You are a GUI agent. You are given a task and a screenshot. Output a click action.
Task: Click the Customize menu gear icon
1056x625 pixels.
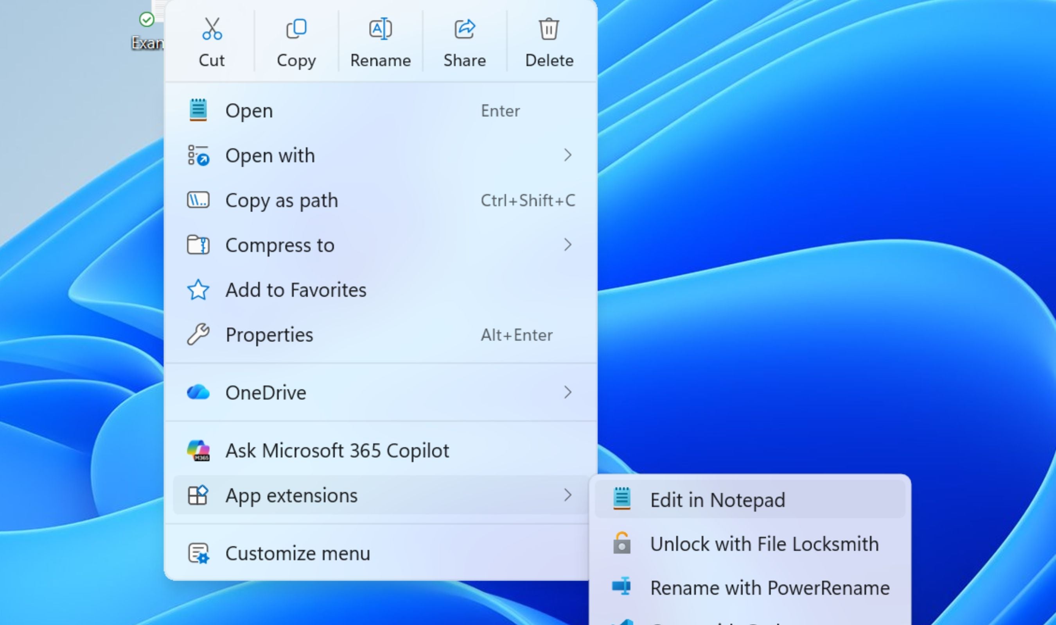pyautogui.click(x=198, y=553)
